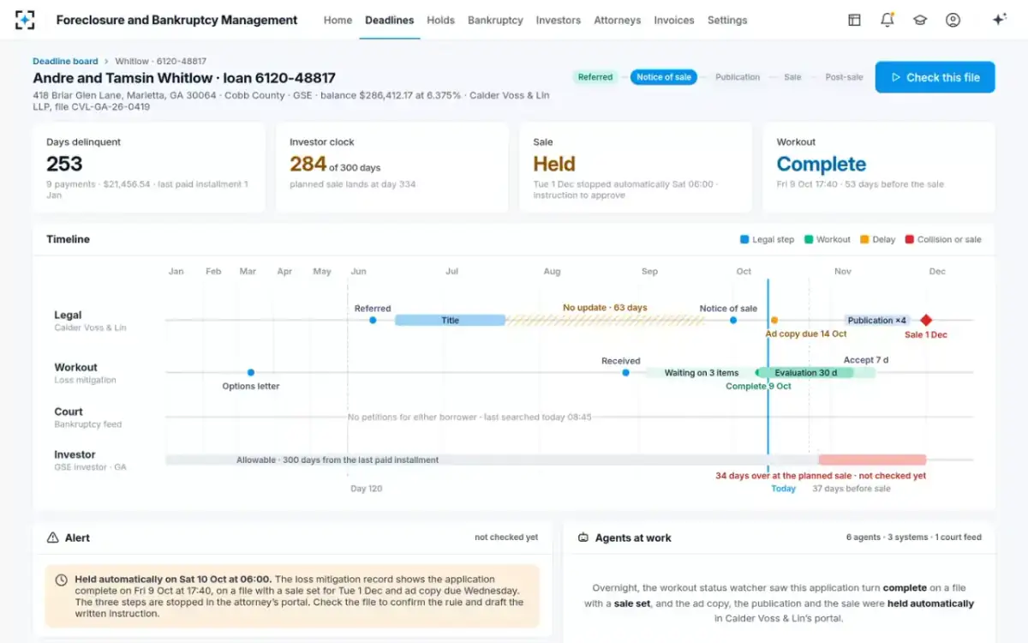This screenshot has height=643, width=1028.
Task: Click the Workout status Complete
Action: (x=822, y=164)
